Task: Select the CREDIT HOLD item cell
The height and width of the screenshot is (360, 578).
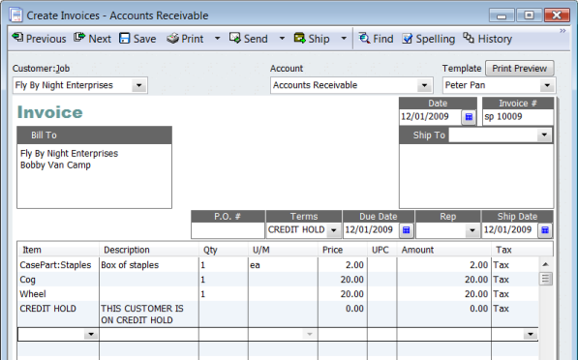Action: click(x=58, y=314)
